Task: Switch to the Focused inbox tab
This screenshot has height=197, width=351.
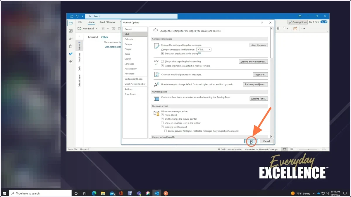Action: [x=93, y=37]
